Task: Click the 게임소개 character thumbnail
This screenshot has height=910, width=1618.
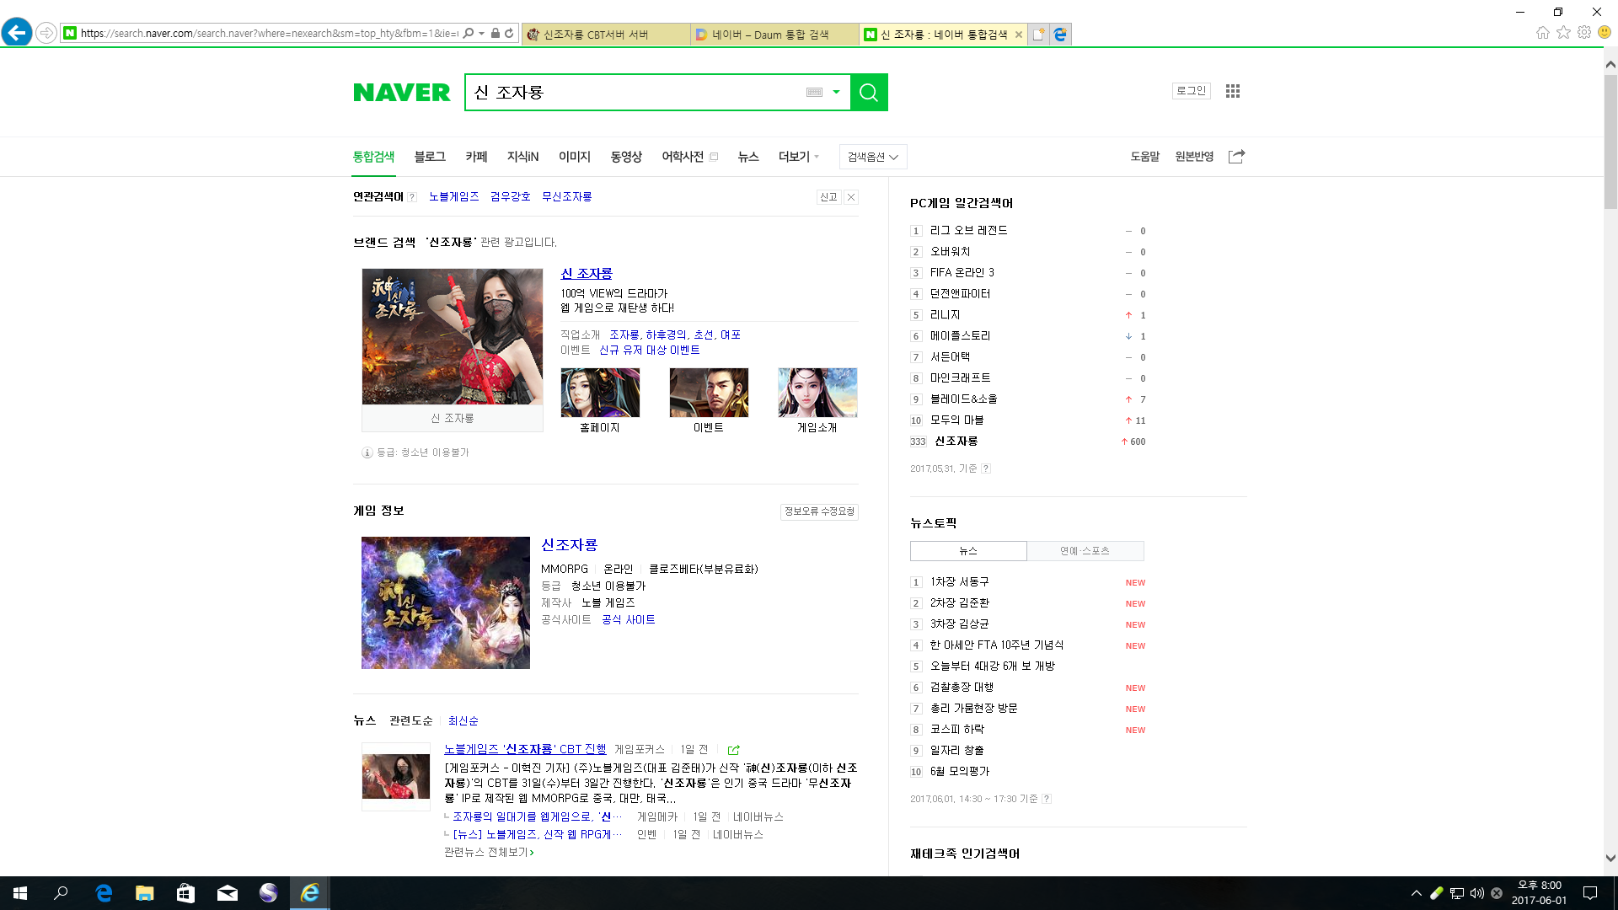Action: pos(817,393)
